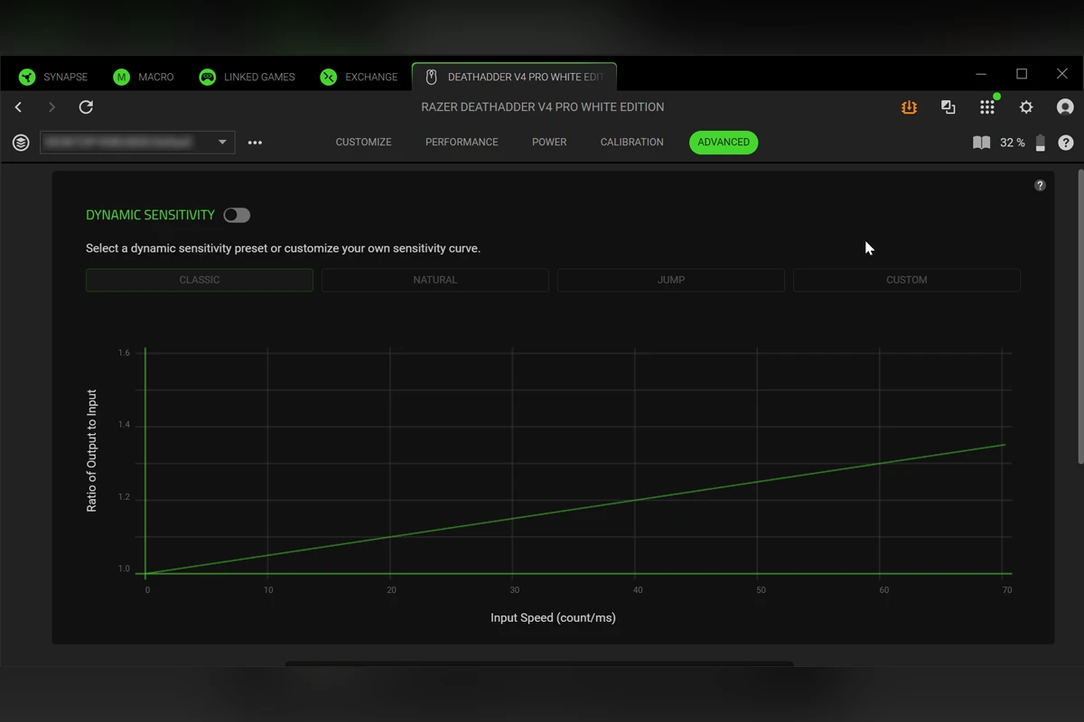Enable the Dynamic Sensitivity toggle

coord(237,215)
